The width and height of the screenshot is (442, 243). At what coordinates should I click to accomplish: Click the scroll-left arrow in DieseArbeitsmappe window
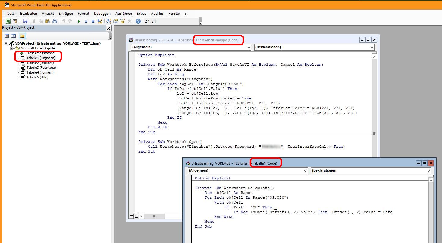click(x=142, y=216)
